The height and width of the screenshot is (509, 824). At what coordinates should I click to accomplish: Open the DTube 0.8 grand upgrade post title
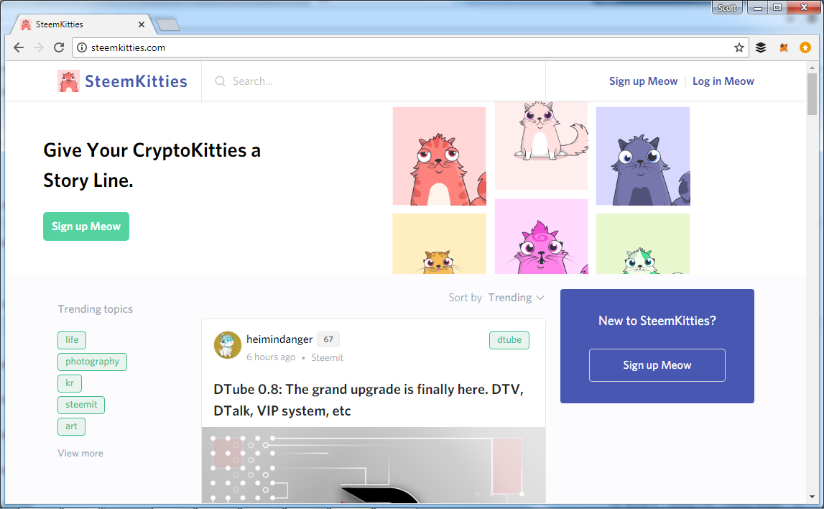click(369, 400)
